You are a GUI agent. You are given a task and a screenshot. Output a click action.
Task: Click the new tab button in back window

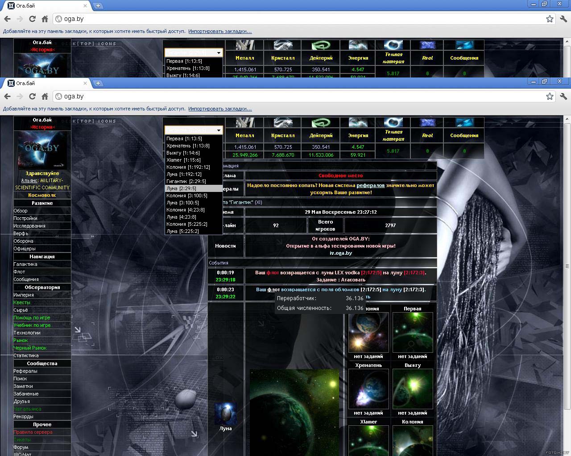pos(98,6)
